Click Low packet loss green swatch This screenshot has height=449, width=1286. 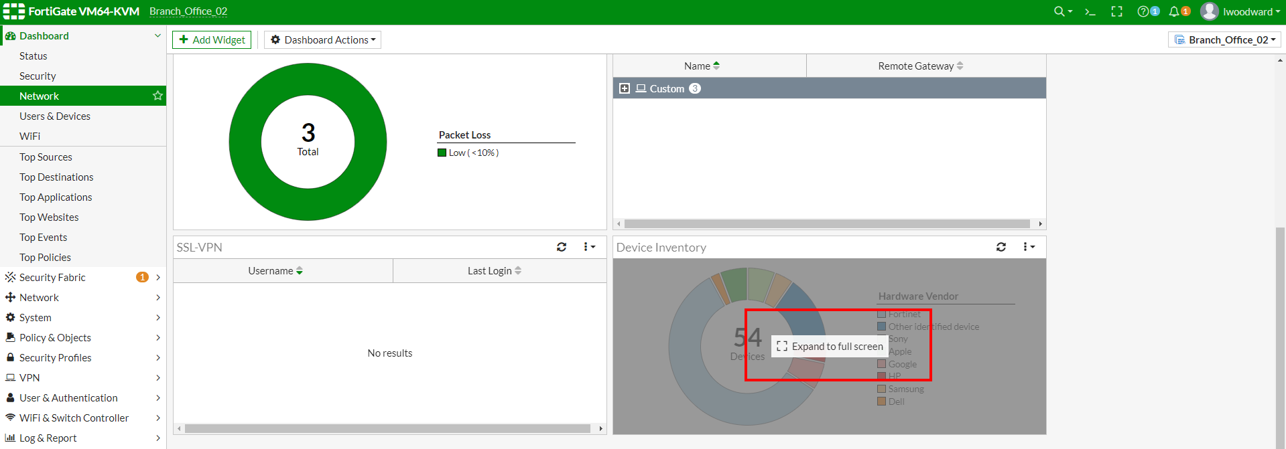pos(442,153)
